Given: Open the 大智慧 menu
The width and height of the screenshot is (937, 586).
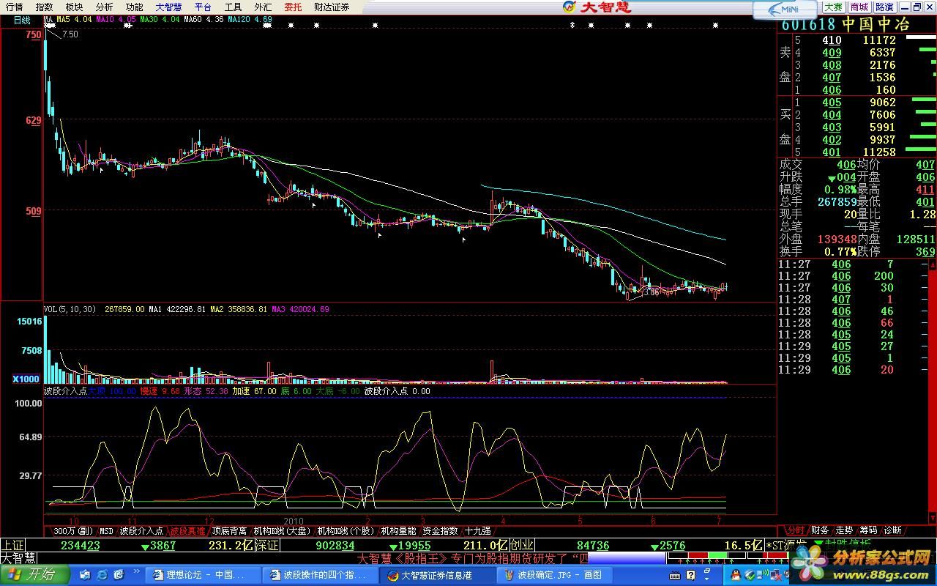Looking at the screenshot, I should 168,7.
